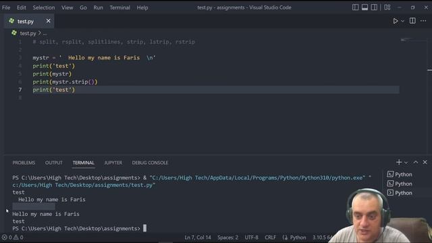
Task: Open the File menu
Action: pyautogui.click(x=6, y=7)
